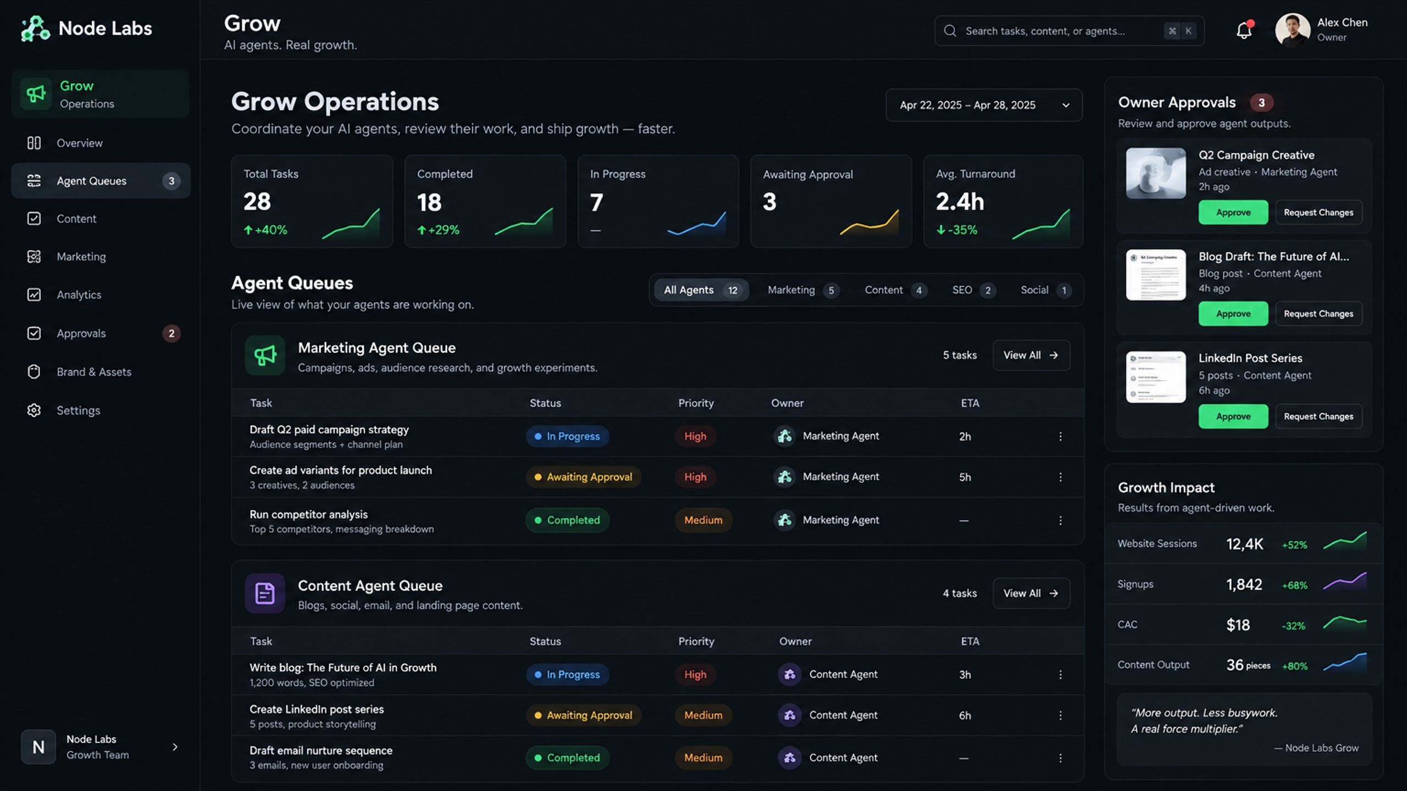Screen dimensions: 1407x791
Task: View all Content Agent Queue tasks
Action: [1031, 593]
